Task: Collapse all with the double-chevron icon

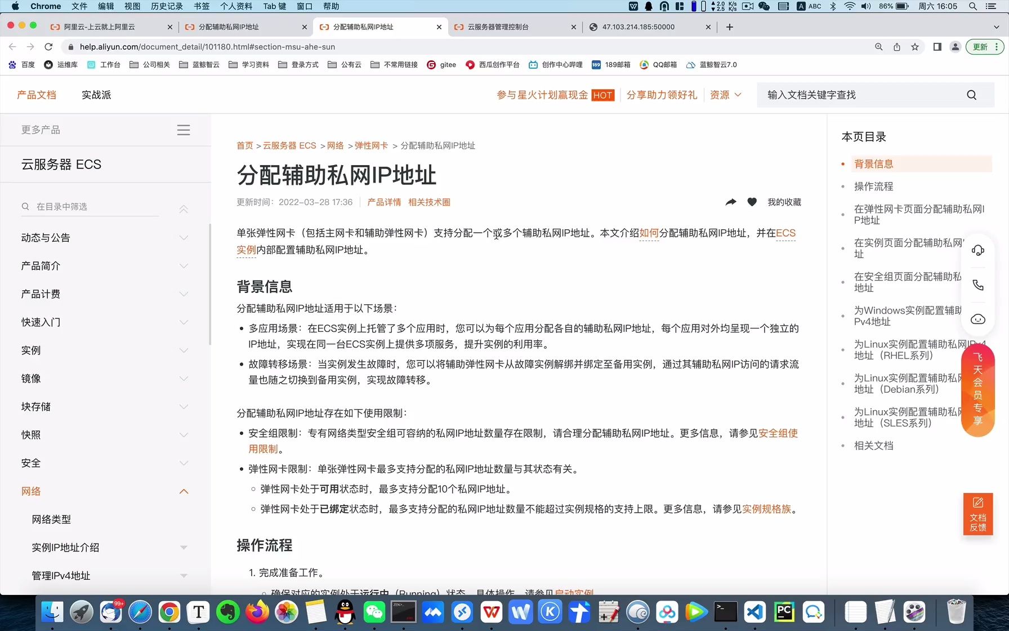Action: (184, 209)
